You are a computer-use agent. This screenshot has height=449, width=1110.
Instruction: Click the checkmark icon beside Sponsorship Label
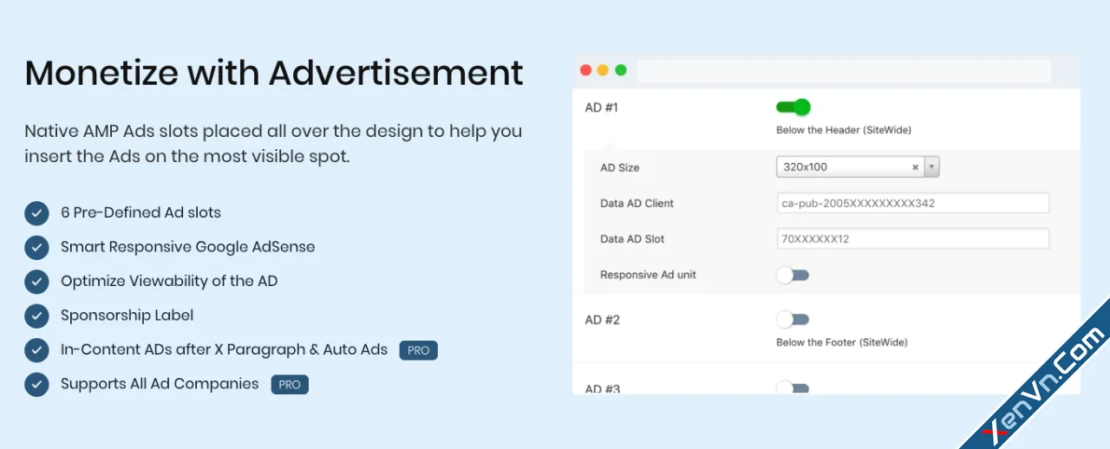(36, 316)
